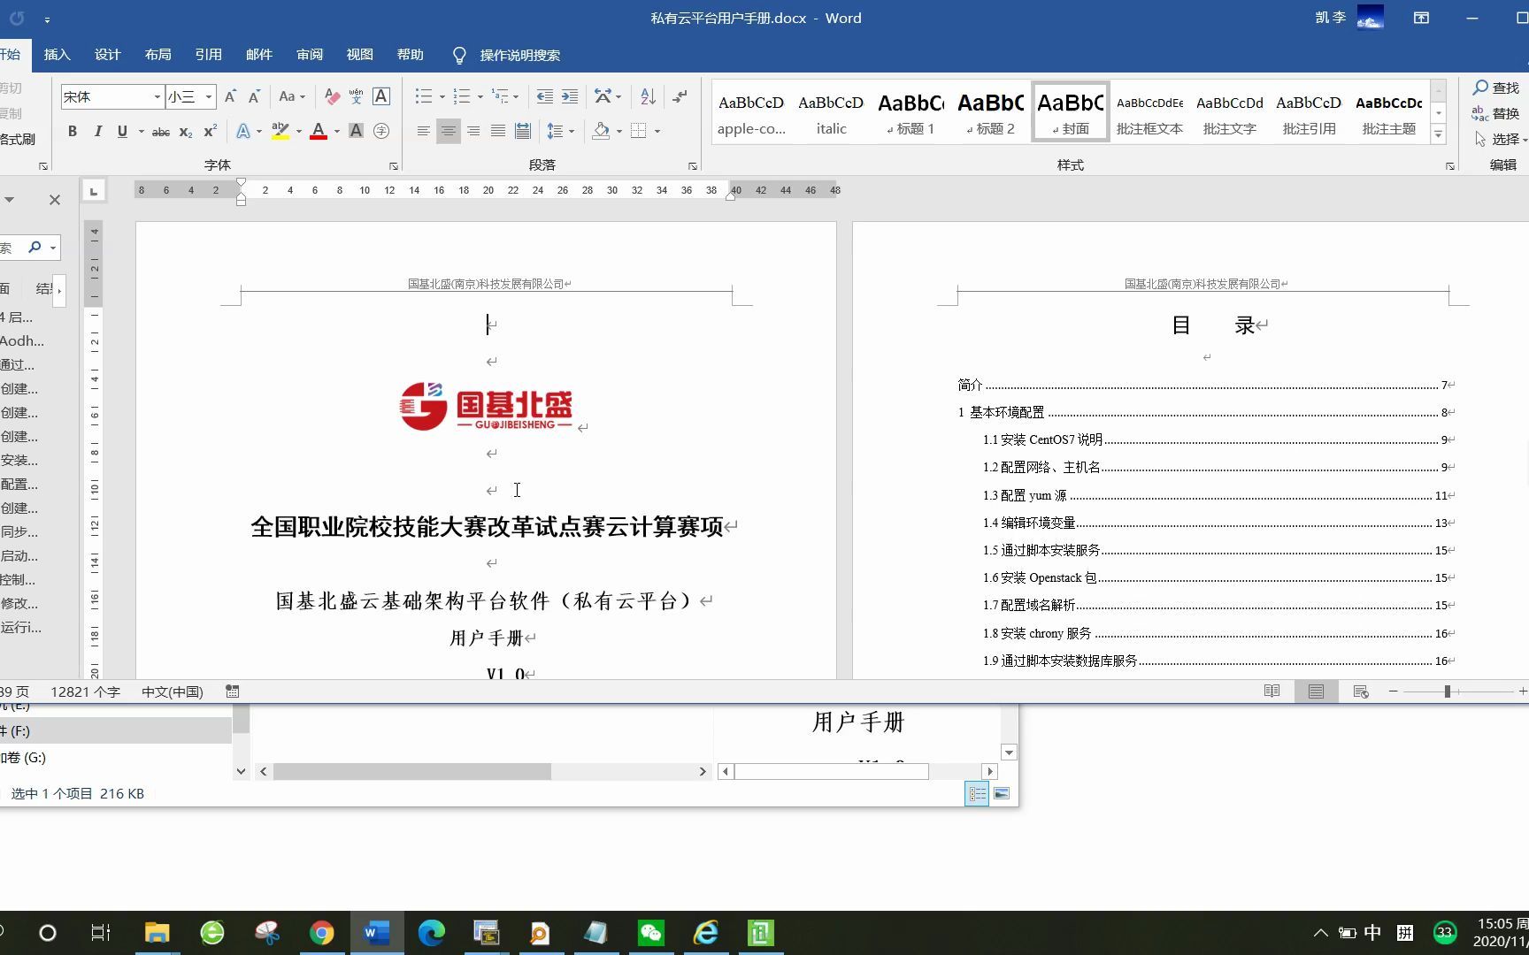
Task: Click 12821 个字 word count
Action: coord(85,691)
